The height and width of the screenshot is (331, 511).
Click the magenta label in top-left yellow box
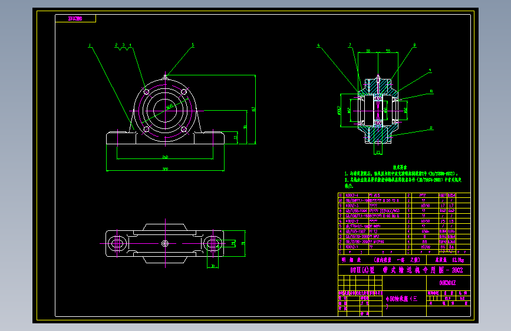coord(75,19)
